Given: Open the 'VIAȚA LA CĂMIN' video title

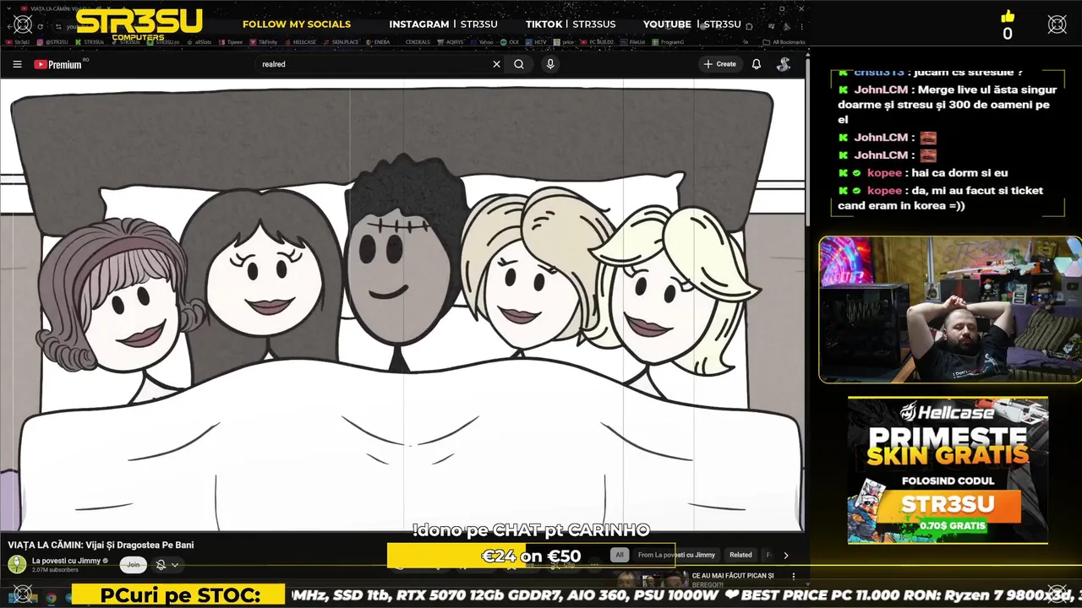Looking at the screenshot, I should point(101,545).
